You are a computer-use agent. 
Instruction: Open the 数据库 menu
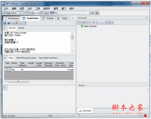(47, 9)
